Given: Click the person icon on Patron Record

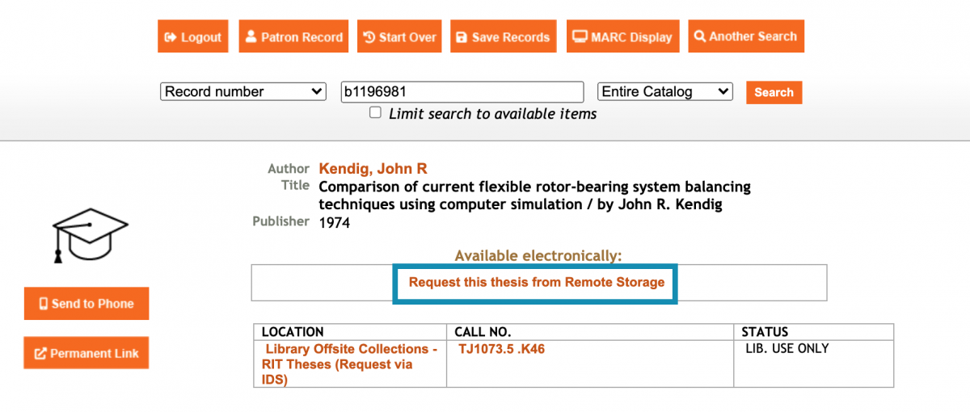Looking at the screenshot, I should 251,37.
